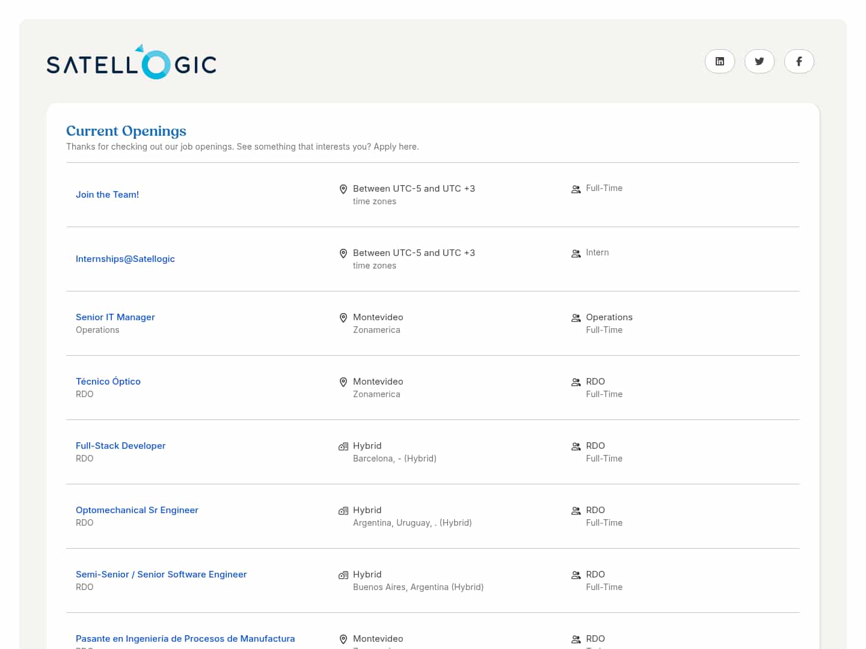Click the 'Thanks for checking out our job openings' text
The width and height of the screenshot is (866, 649).
242,147
